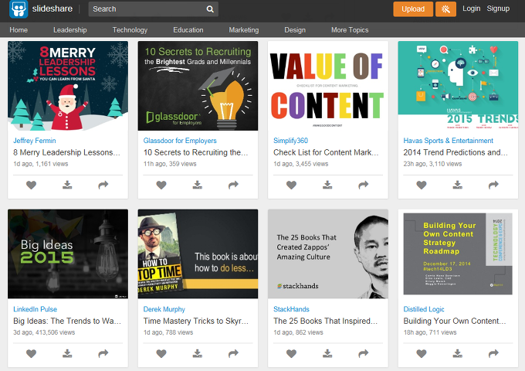Screen dimensions: 525x371
Task: Click the Signup link
Action: [x=498, y=9]
